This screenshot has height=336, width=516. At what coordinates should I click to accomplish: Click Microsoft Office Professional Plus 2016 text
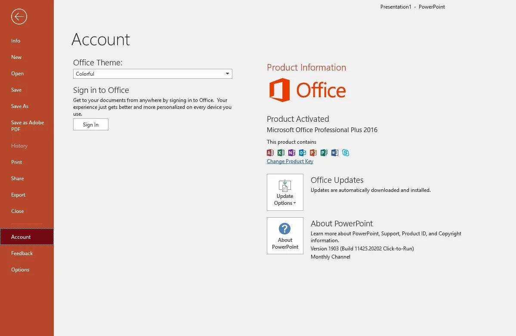click(322, 129)
